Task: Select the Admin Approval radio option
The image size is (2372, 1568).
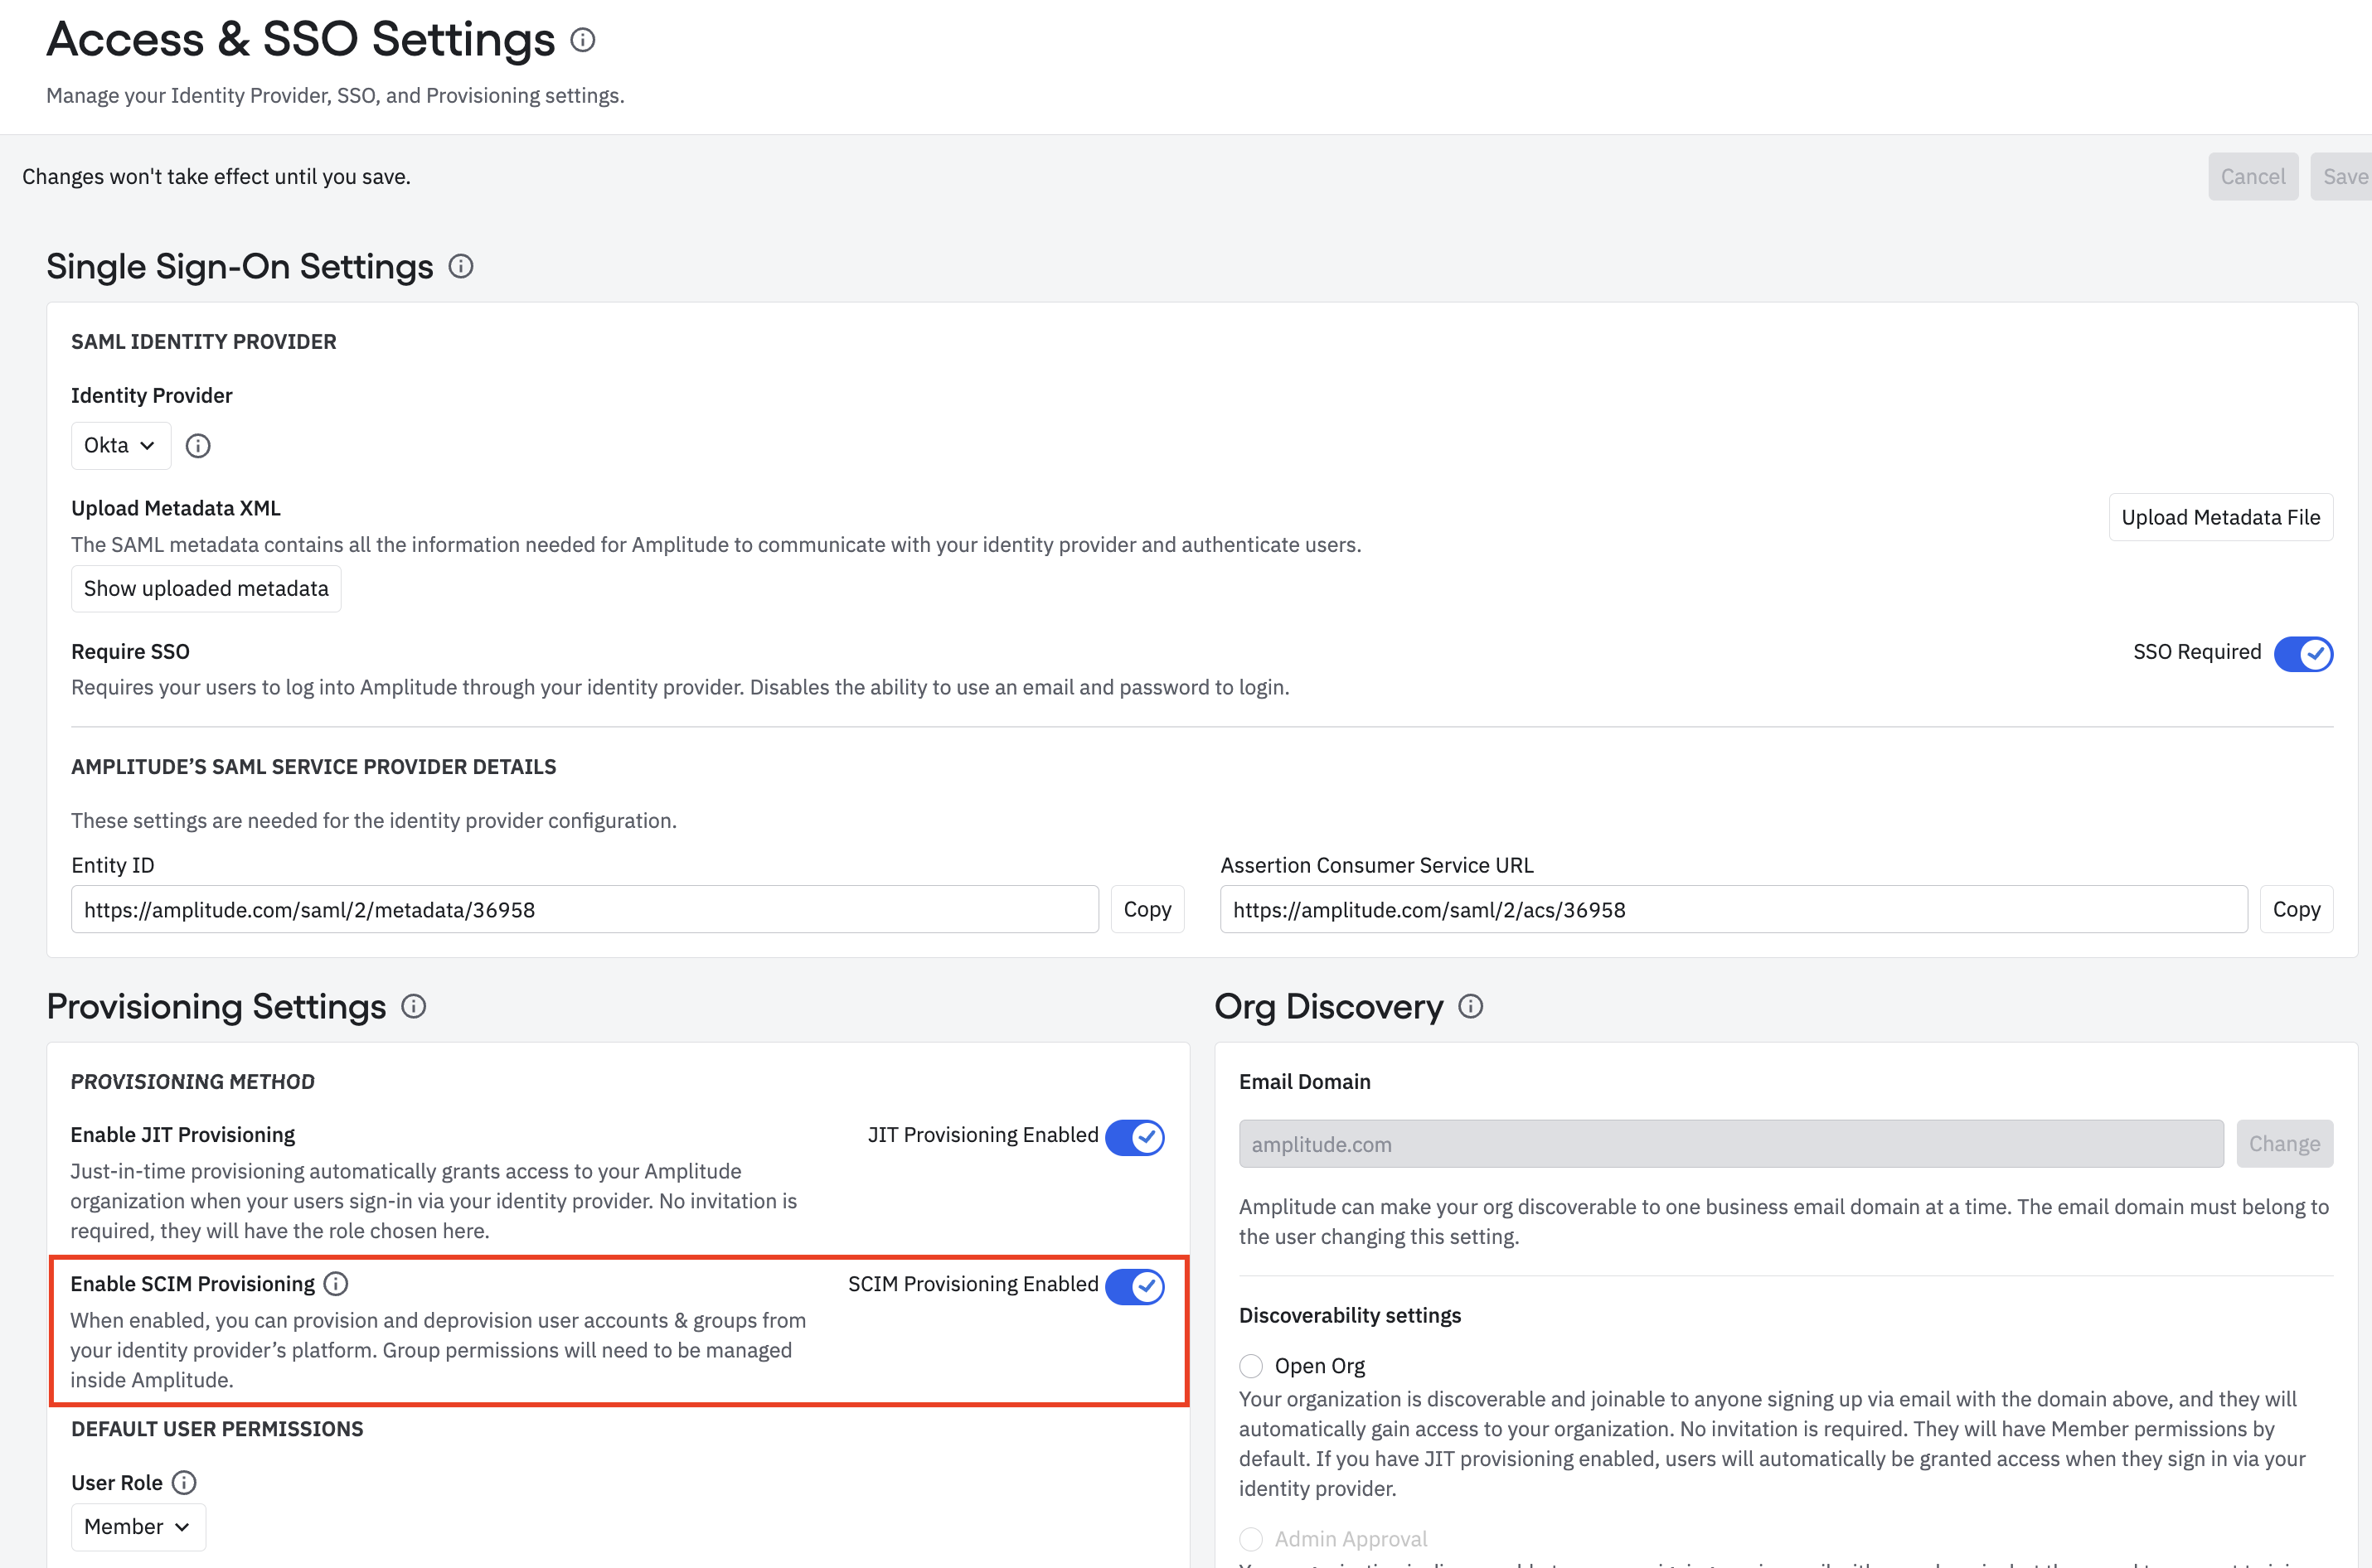Action: [x=1250, y=1539]
